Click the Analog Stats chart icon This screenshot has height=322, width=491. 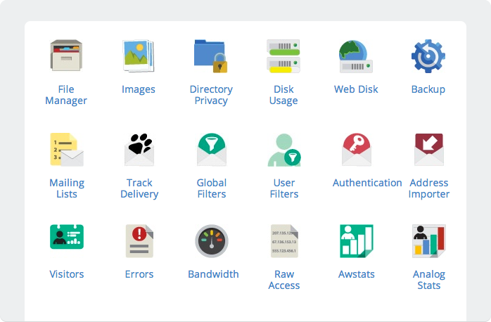(429, 241)
